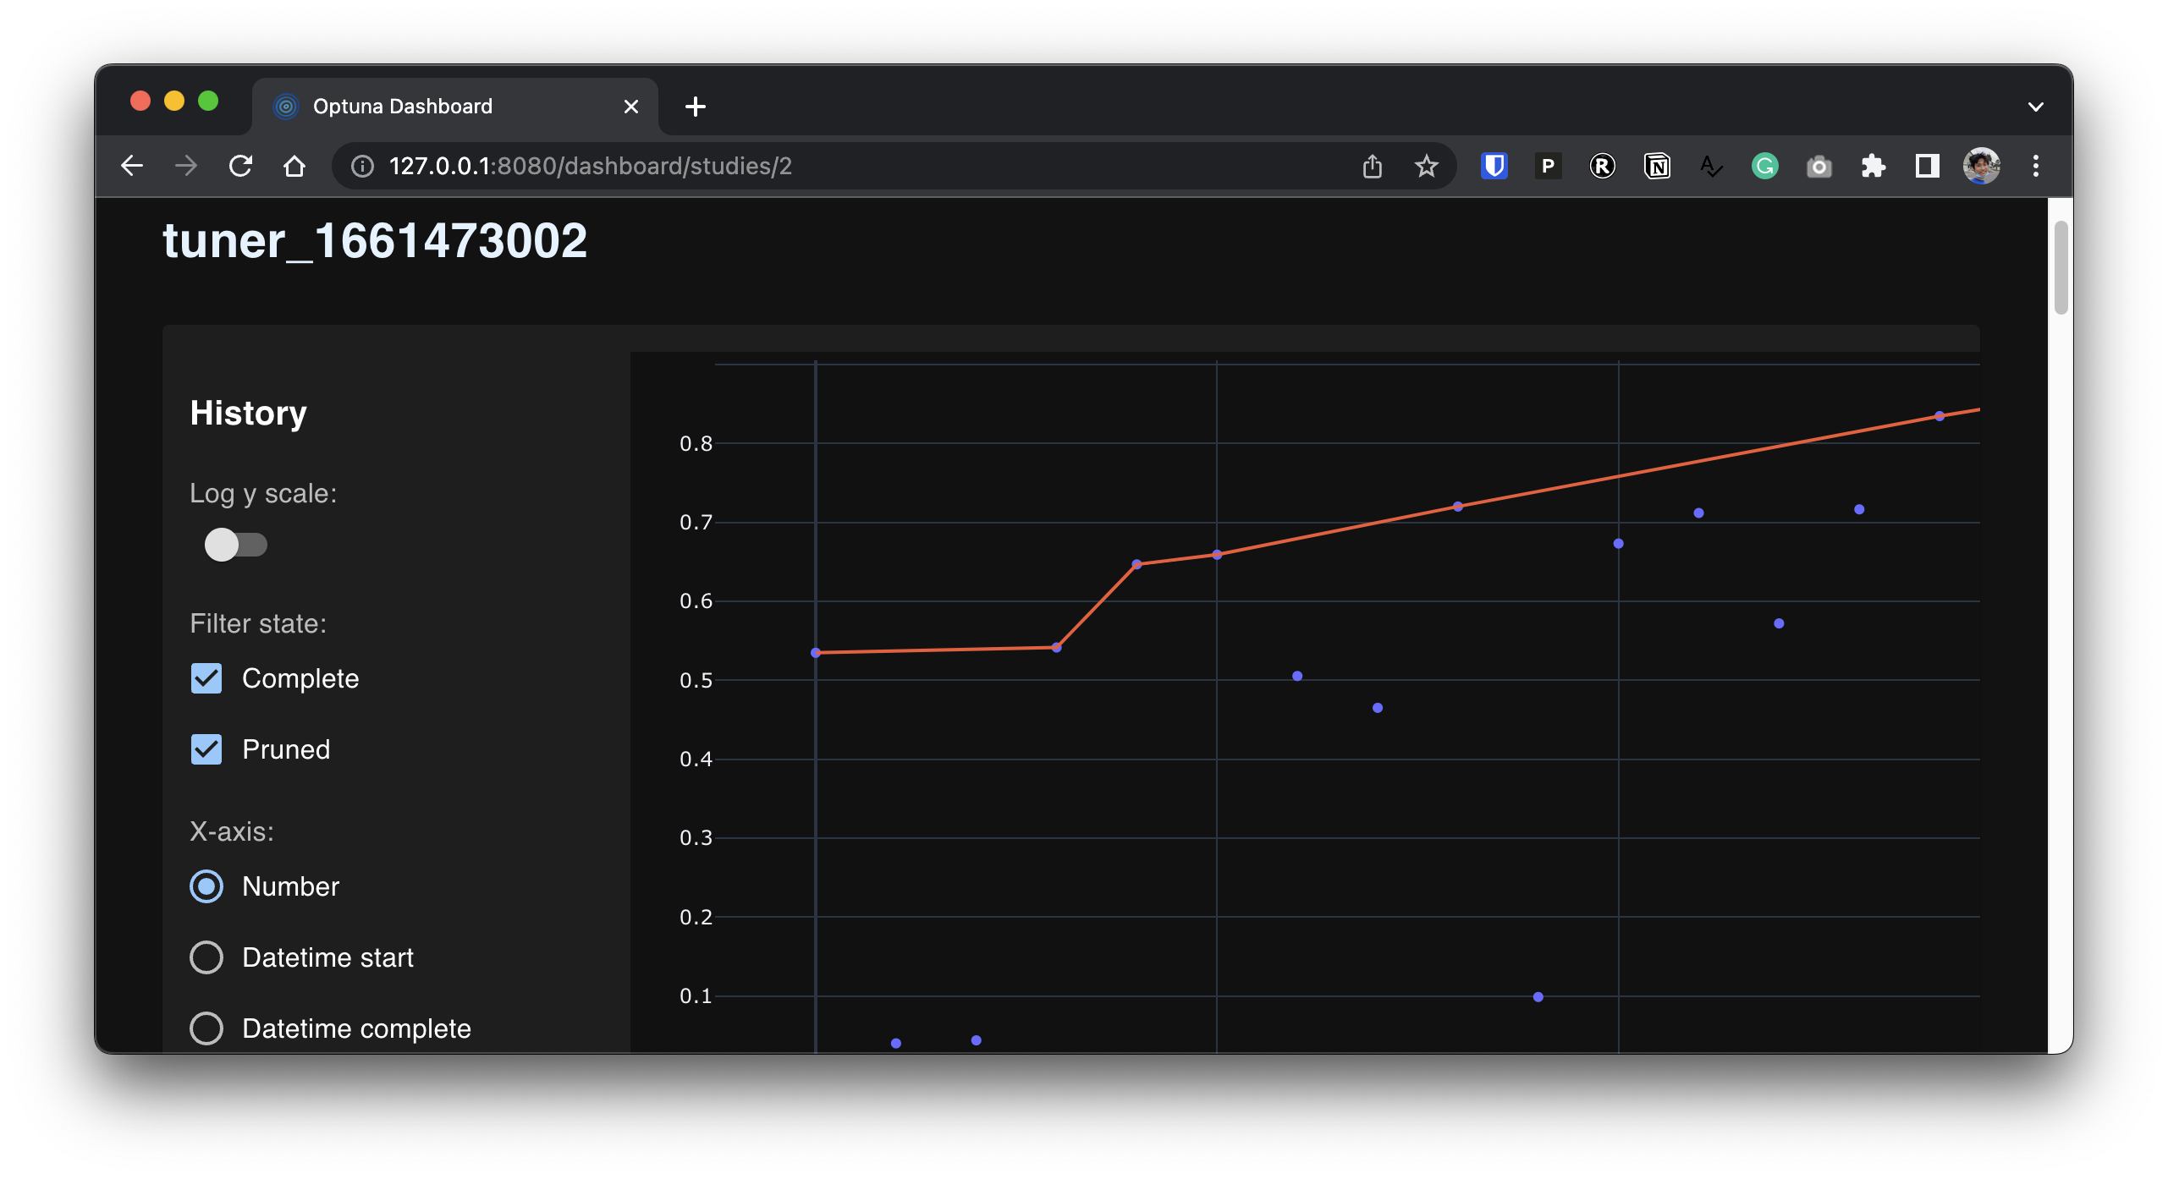Open the Grammarly extension icon

coord(1764,166)
